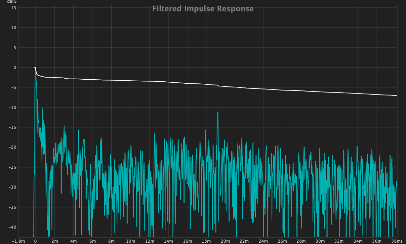406x244 pixels.
Task: Click the -1.8m label on time axis
Action: [x=18, y=241]
